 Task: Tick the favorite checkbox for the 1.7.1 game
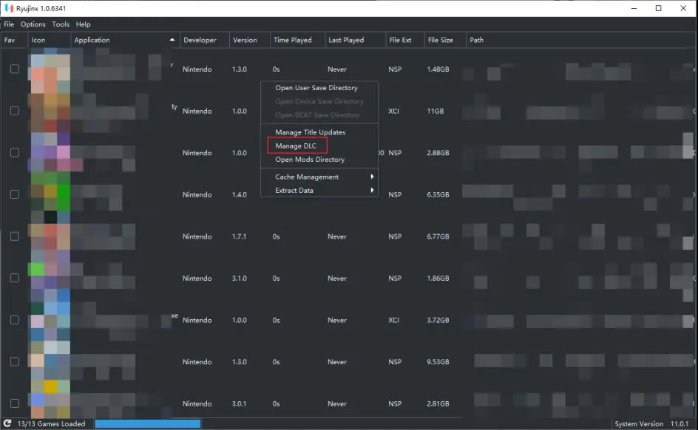[14, 236]
